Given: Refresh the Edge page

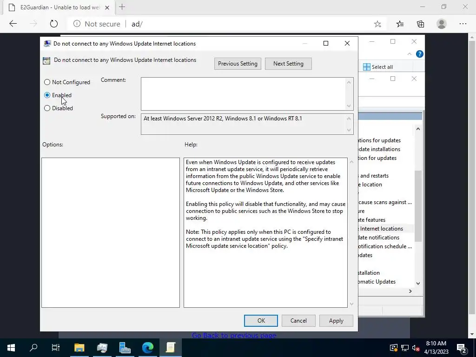Looking at the screenshot, I should pos(54,24).
